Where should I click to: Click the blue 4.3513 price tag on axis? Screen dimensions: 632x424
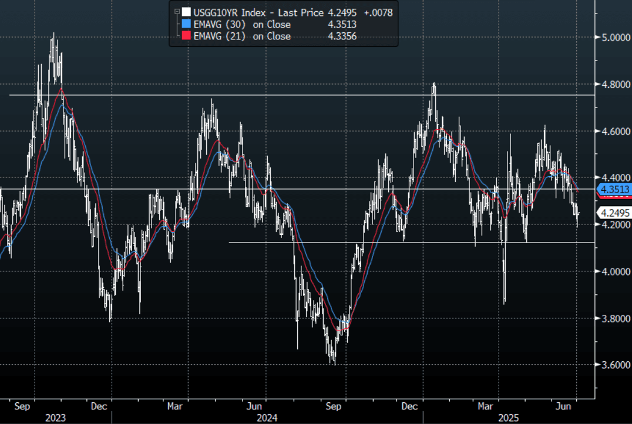click(614, 189)
